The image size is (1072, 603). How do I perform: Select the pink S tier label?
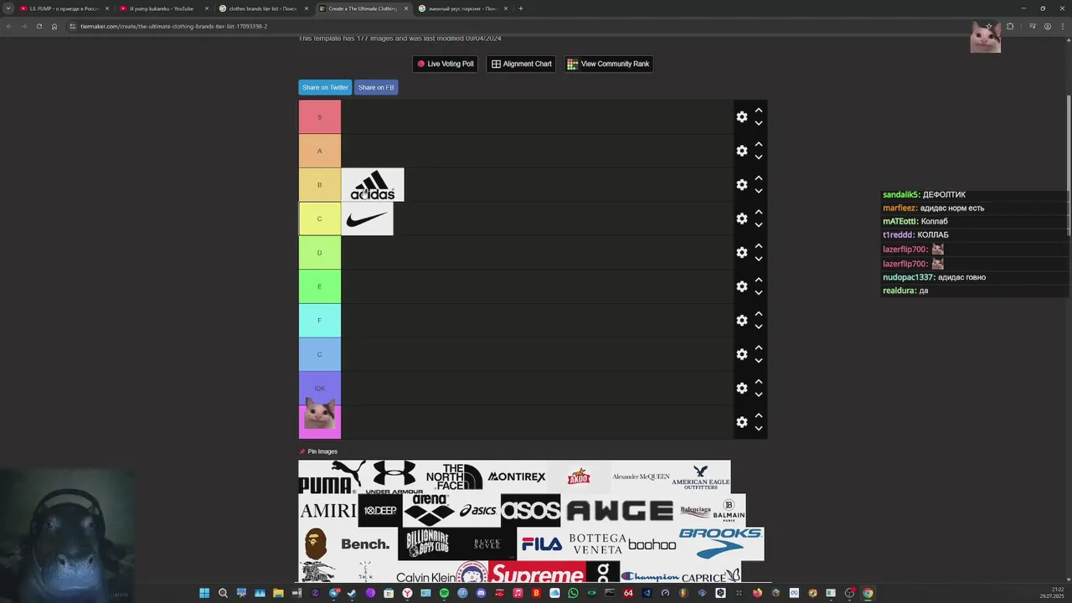coord(320,116)
